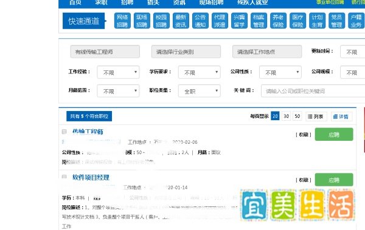Open the 猎头 nav item
This screenshot has width=365, height=230.
pyautogui.click(x=153, y=2)
